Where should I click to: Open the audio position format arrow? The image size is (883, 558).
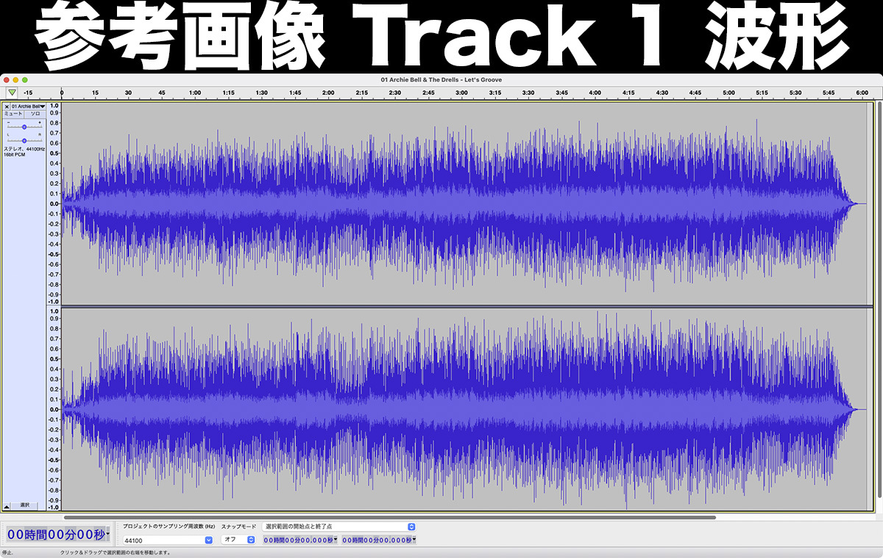pyautogui.click(x=109, y=534)
